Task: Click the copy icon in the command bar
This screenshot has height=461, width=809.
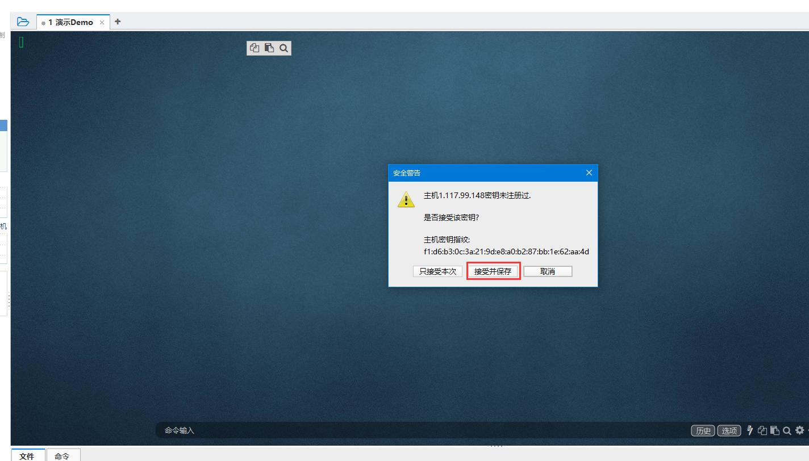Action: [x=762, y=430]
